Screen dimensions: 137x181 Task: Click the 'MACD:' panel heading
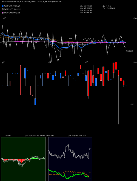click(8, 135)
